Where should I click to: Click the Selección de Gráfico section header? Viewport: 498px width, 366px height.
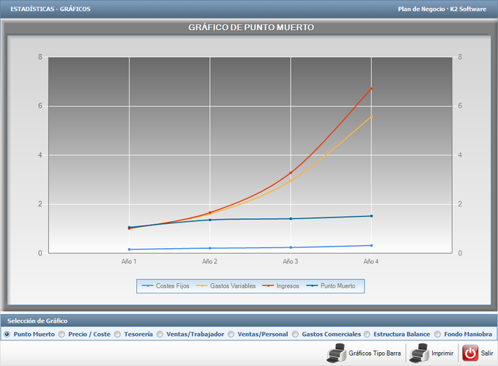pyautogui.click(x=37, y=321)
